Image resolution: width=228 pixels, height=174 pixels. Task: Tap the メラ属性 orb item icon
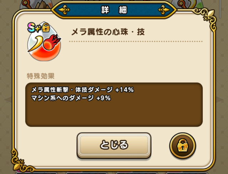click(44, 42)
